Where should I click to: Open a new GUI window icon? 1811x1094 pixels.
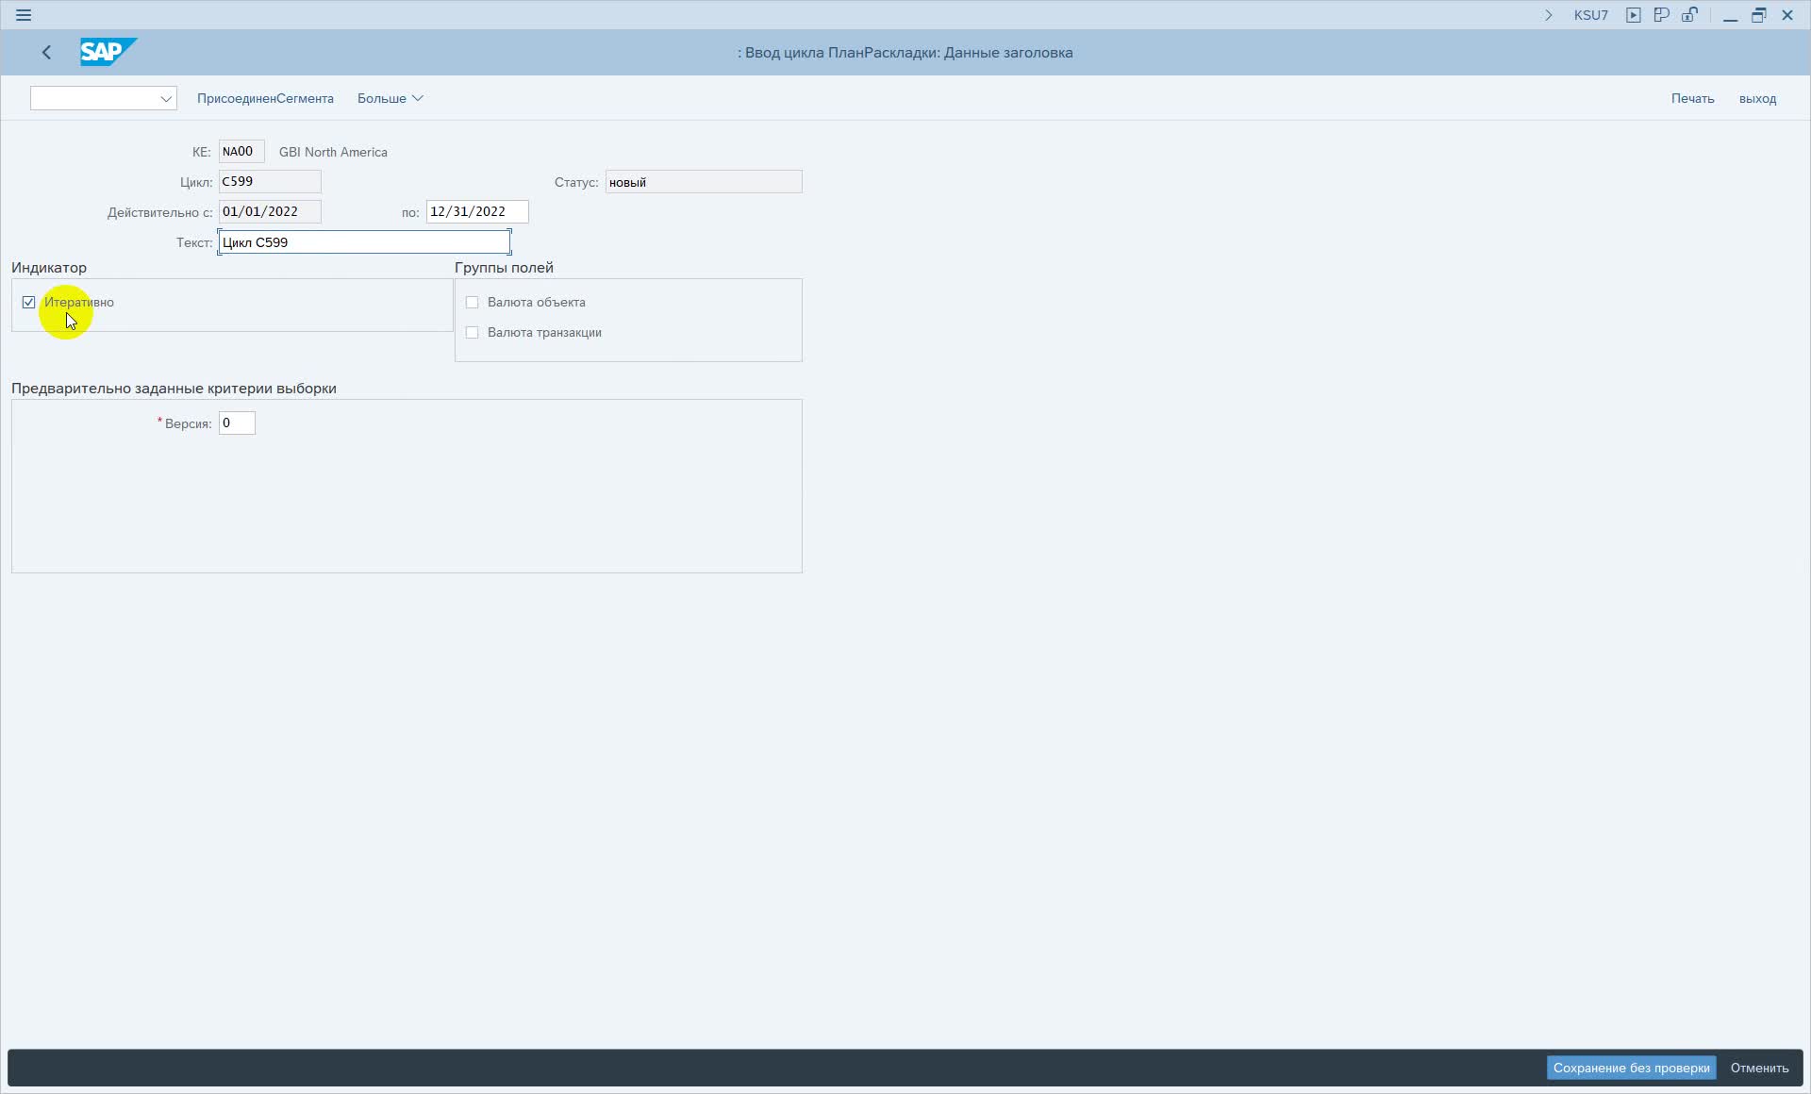coord(1662,15)
